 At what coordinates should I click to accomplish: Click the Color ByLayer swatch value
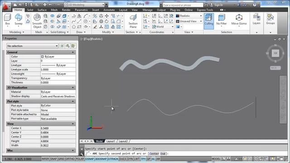tap(58, 57)
